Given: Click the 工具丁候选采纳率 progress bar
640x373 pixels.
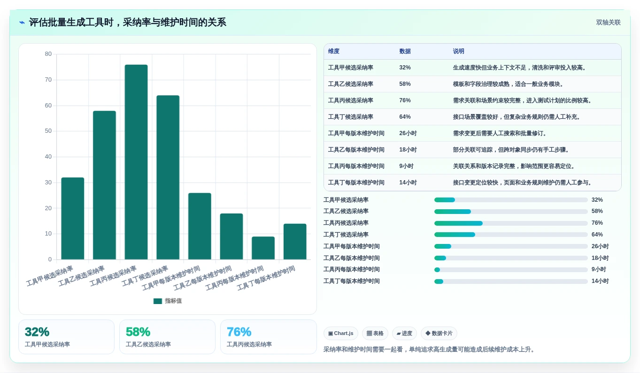Looking at the screenshot, I should 511,235.
